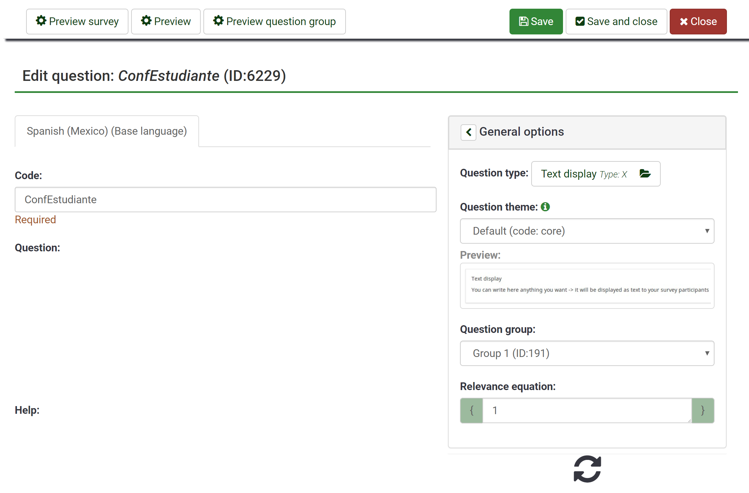Viewport: 749px width, 493px height.
Task: Click the Preview survey gear icon
Action: [41, 21]
